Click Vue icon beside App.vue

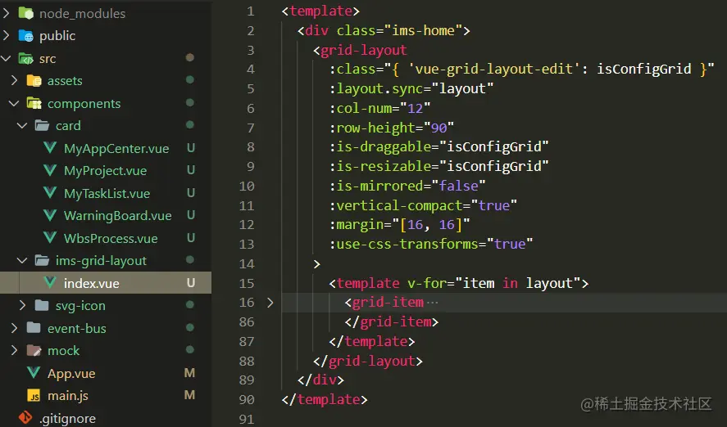tap(34, 373)
